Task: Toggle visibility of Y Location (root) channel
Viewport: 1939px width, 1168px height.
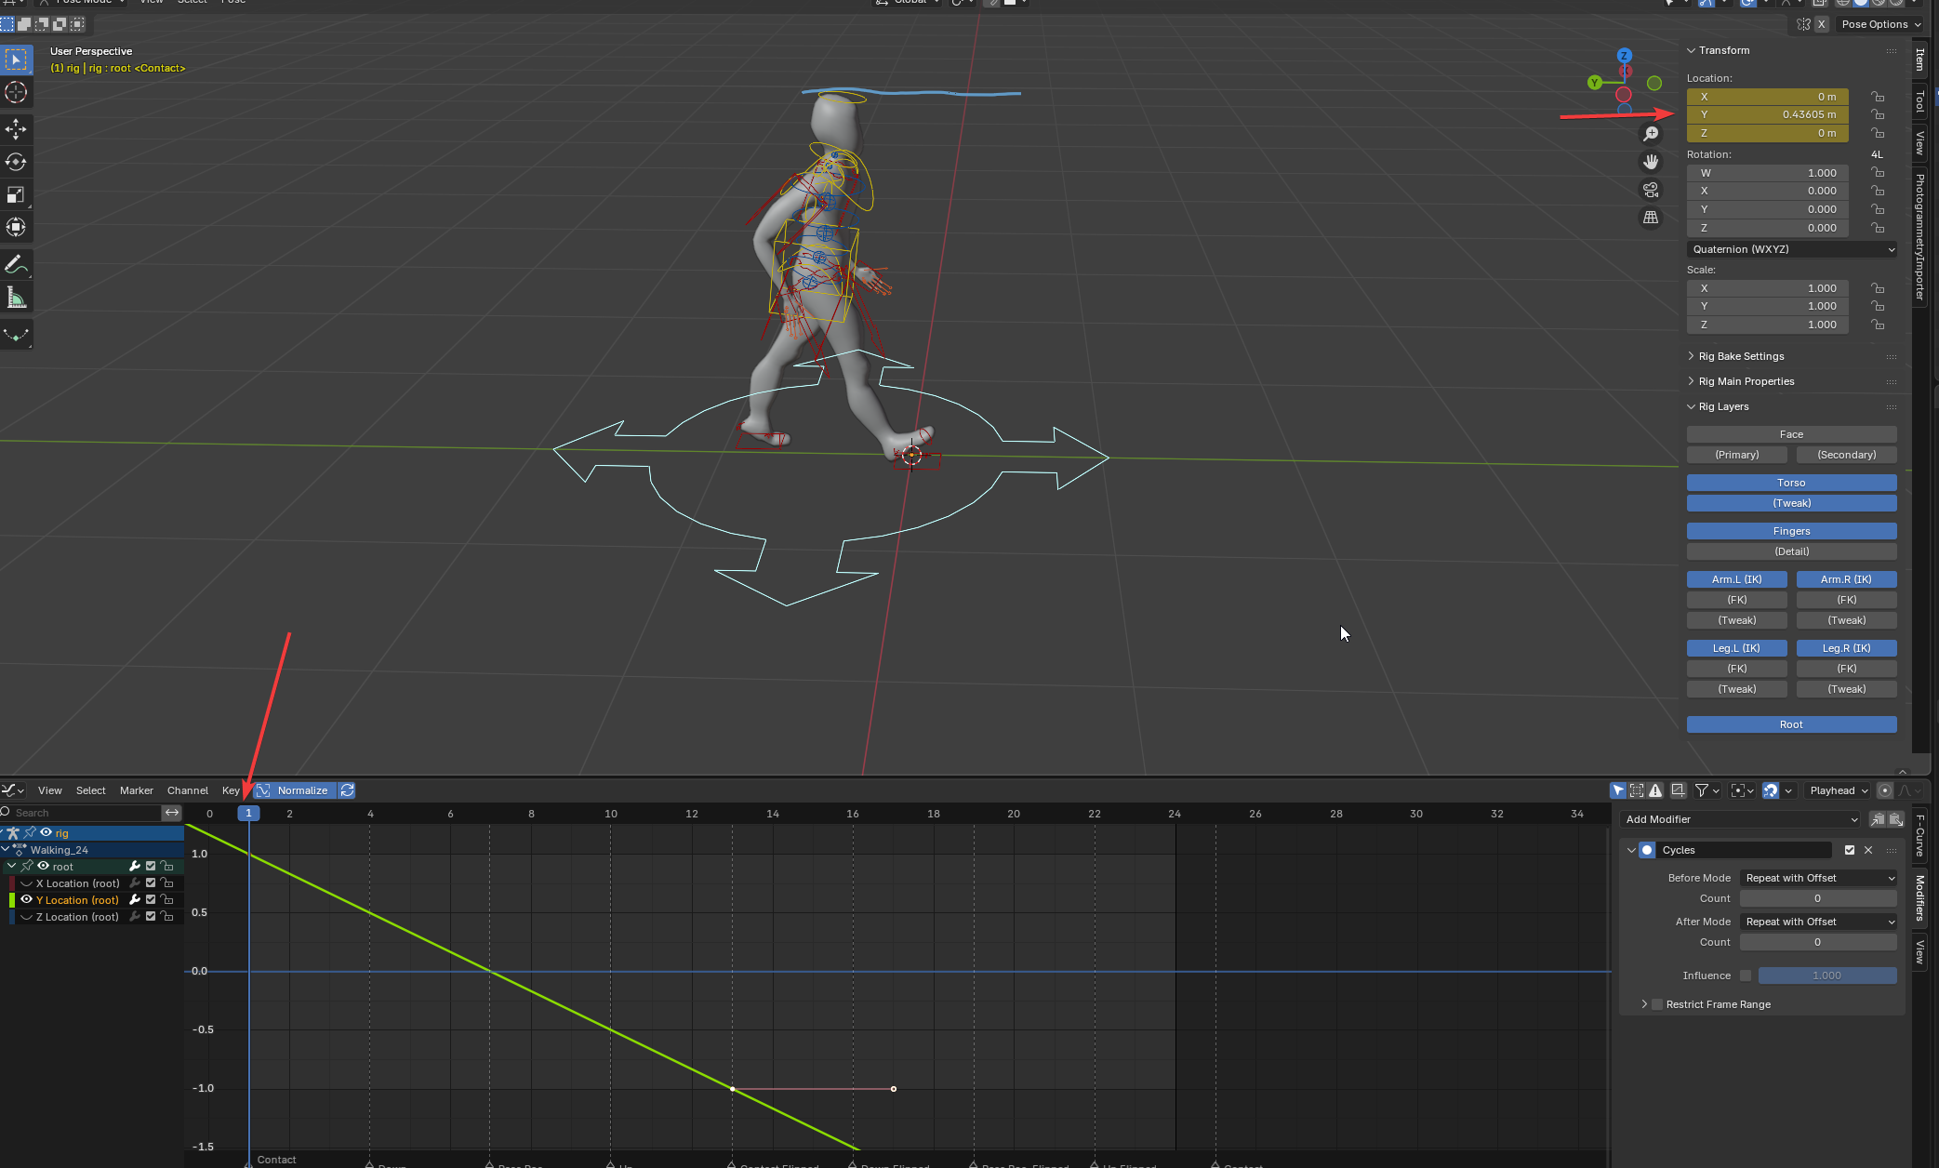Action: (27, 899)
